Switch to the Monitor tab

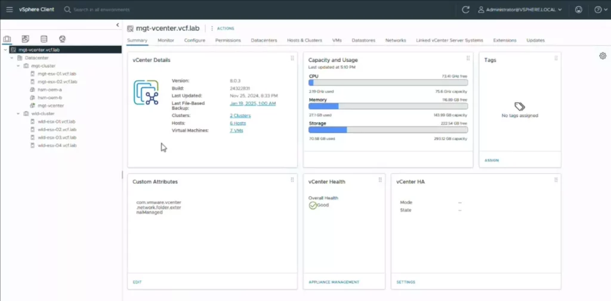point(166,40)
